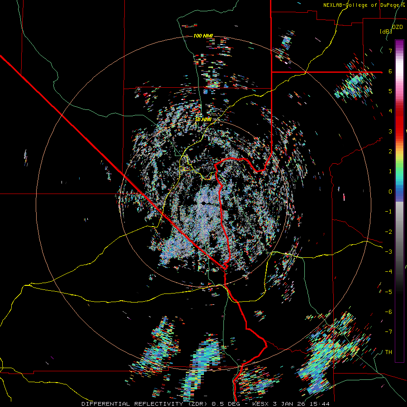Select the 6 value on color scale
The height and width of the screenshot is (407, 407).
[390, 71]
